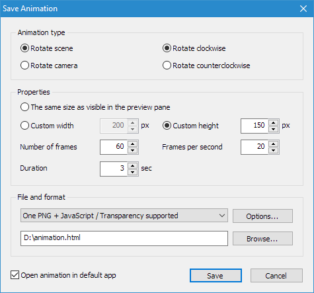The height and width of the screenshot is (293, 314).
Task: Decrease Duration seconds with down arrow
Action: click(x=132, y=172)
